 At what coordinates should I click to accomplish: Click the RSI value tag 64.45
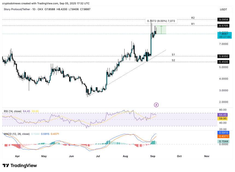(224, 115)
